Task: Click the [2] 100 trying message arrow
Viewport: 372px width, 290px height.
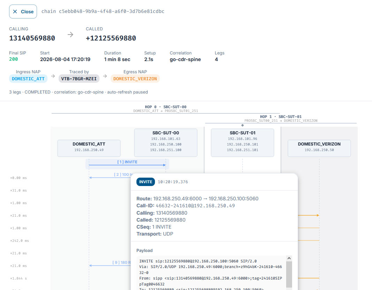Action: [110, 176]
